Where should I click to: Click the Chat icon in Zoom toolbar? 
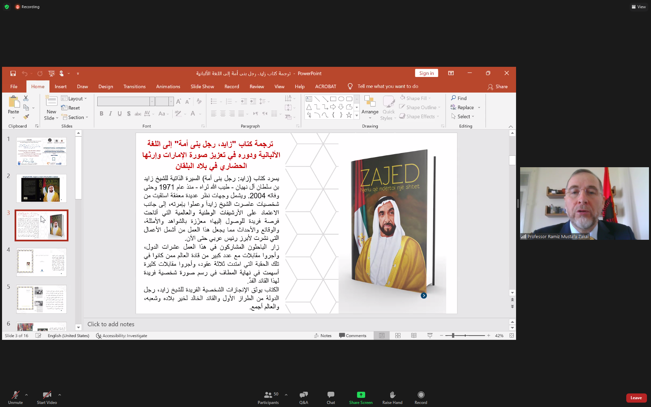tap(331, 395)
